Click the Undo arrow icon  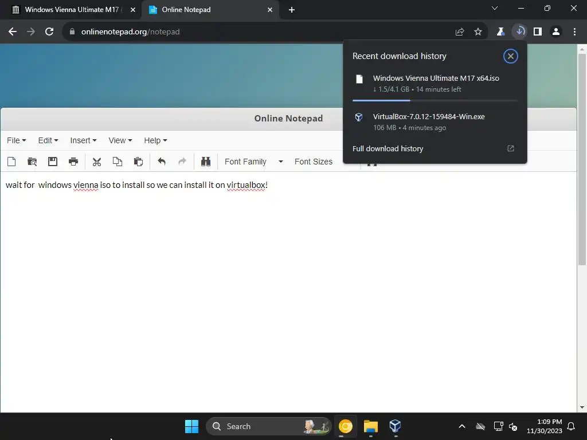(162, 162)
